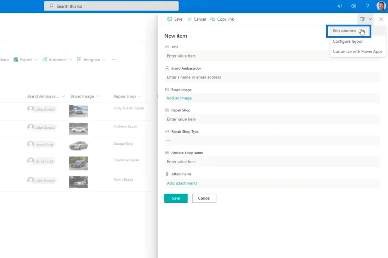
Task: Click Jamie Crust in Expensive Repair row
Action: click(41, 161)
